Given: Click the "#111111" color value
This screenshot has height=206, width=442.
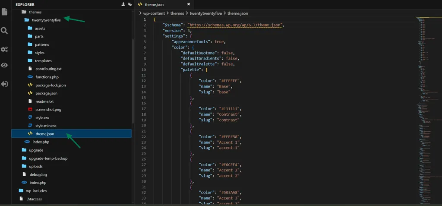Looking at the screenshot, I should click(230, 109).
